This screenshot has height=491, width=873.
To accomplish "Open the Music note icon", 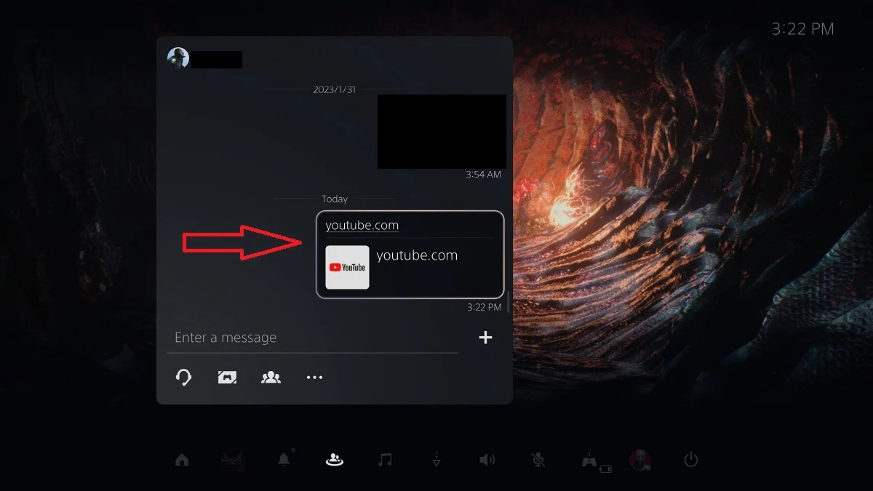I will pyautogui.click(x=386, y=460).
